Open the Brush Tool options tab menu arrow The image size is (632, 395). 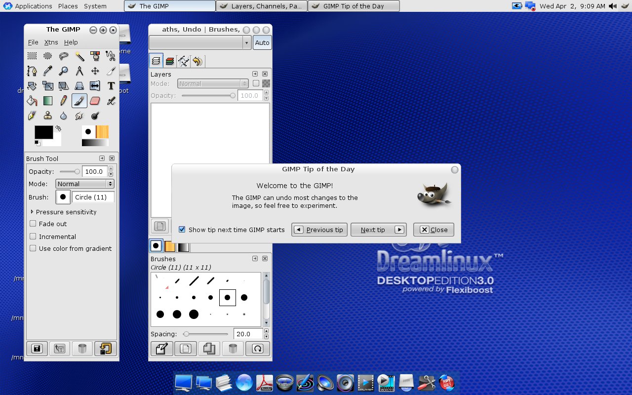tap(102, 158)
